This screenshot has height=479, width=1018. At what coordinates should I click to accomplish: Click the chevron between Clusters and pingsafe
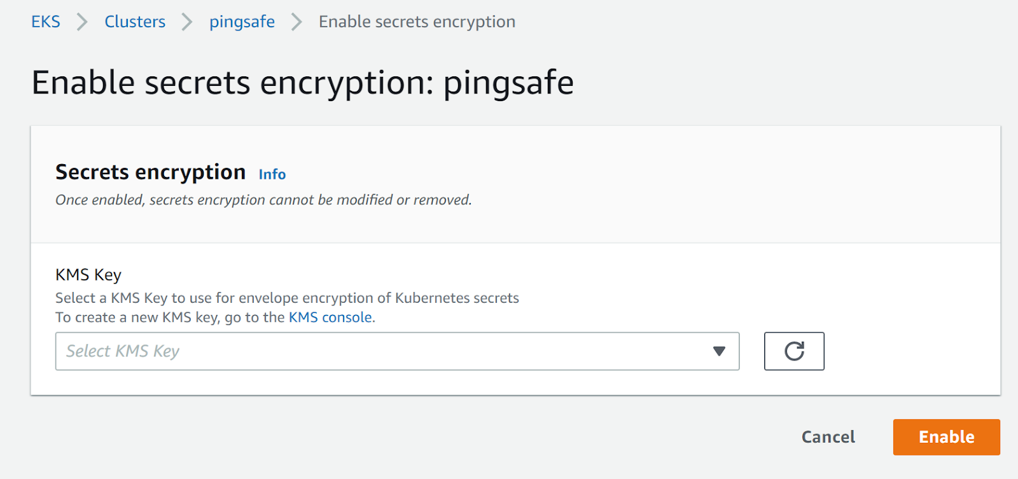(x=187, y=22)
